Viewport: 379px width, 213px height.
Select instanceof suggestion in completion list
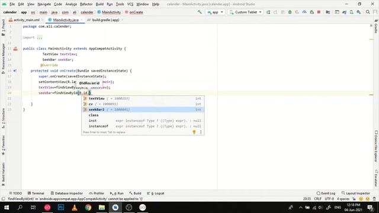pos(143,126)
